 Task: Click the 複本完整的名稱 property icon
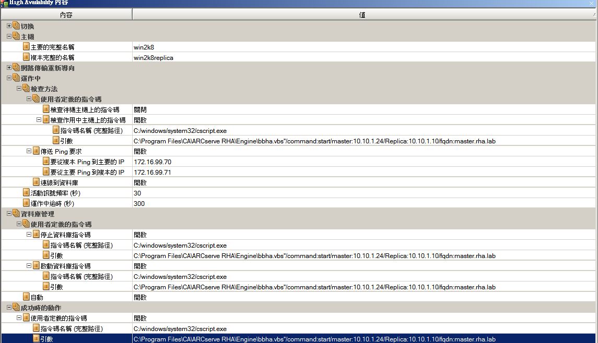coord(26,57)
